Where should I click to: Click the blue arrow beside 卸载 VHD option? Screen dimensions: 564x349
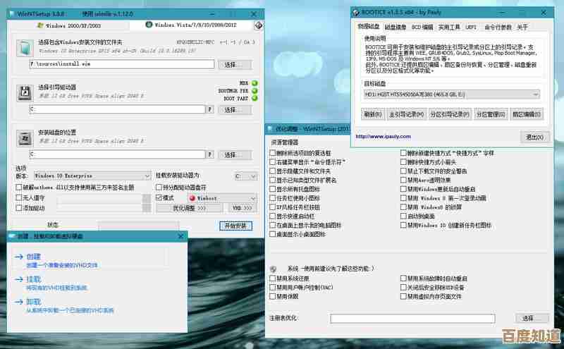click(18, 301)
